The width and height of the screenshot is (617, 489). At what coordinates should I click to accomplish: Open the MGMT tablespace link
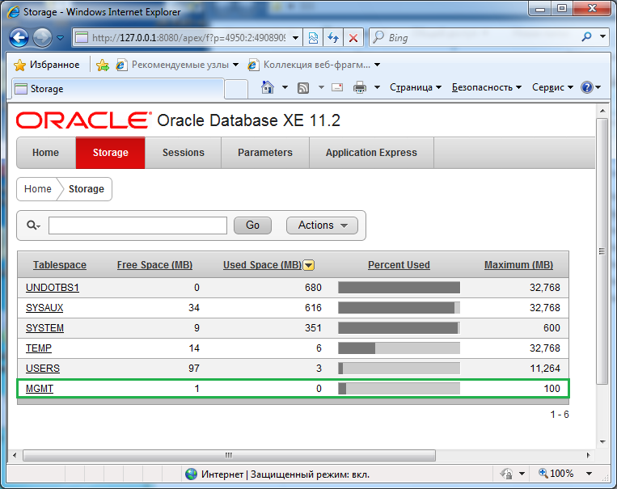(40, 389)
